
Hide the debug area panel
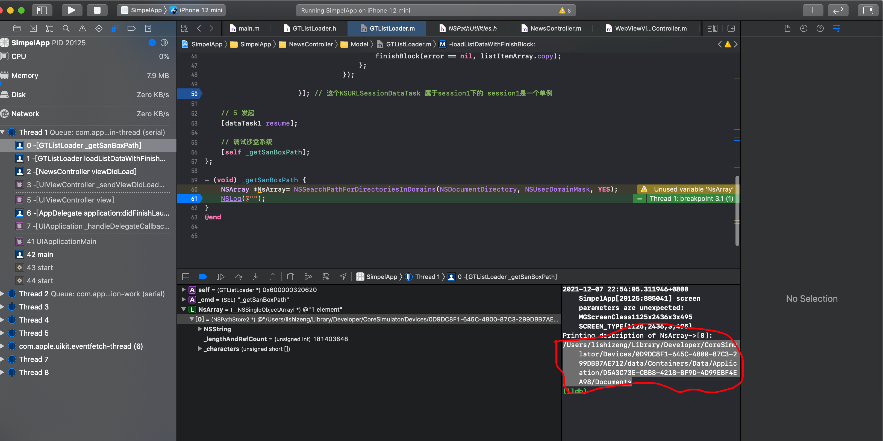point(186,277)
